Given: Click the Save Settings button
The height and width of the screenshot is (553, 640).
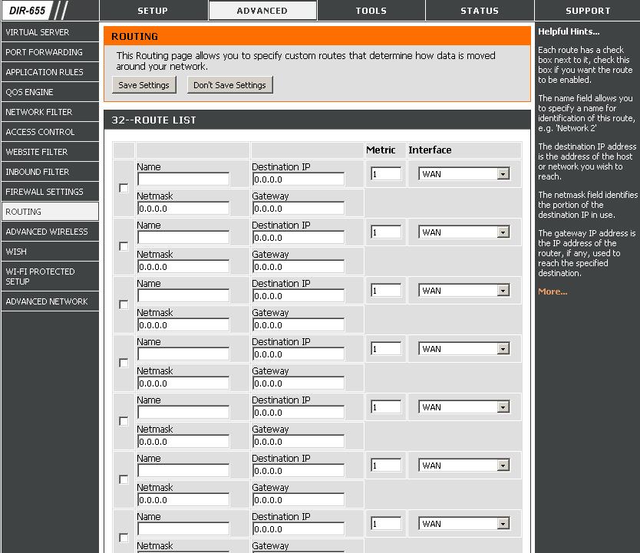Looking at the screenshot, I should tap(144, 85).
